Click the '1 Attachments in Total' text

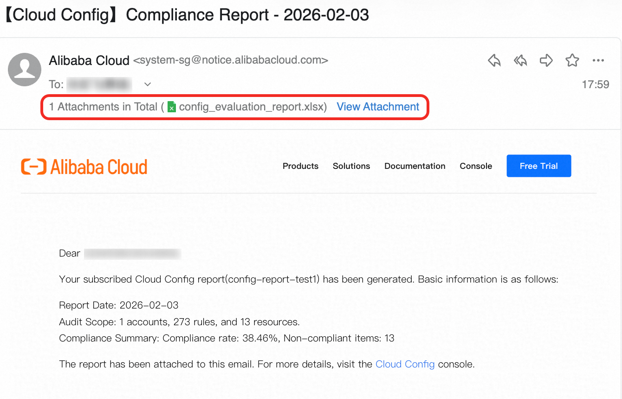pos(103,107)
